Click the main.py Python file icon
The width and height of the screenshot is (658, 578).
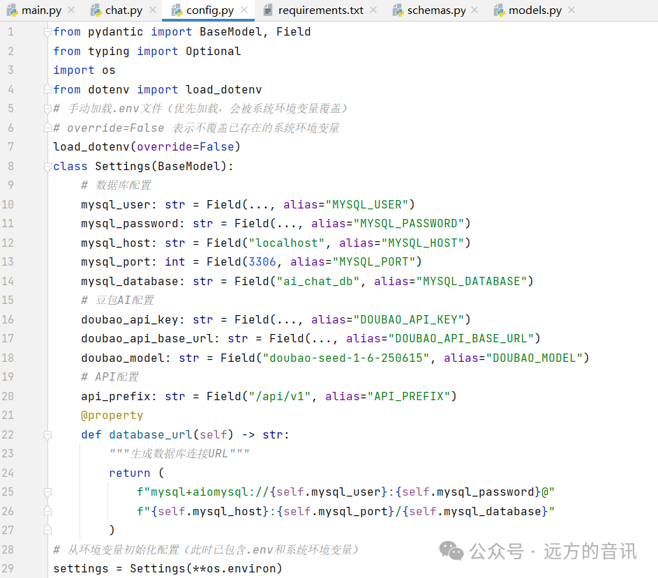[13, 10]
